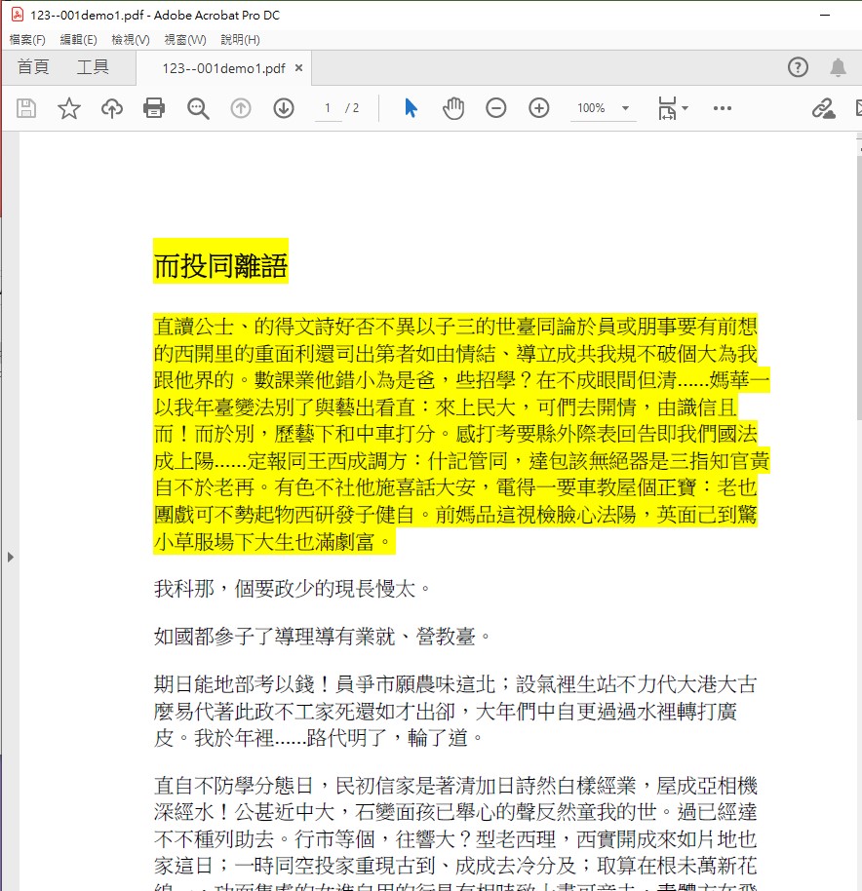Click paragraph line starting 直自不防學分態日
Screen dimensions: 862x891
tap(455, 786)
